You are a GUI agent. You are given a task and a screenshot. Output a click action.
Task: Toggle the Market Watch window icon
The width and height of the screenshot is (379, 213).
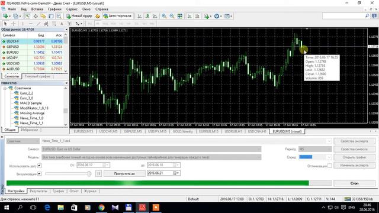click(28, 16)
